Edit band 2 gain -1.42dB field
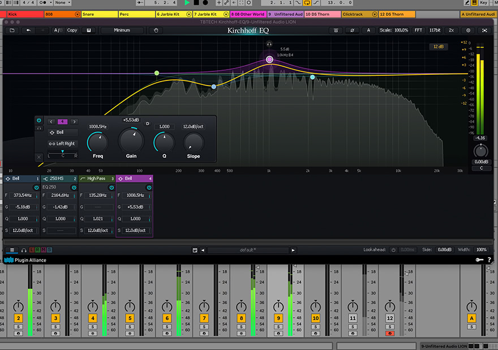Image resolution: width=498 pixels, height=350 pixels. click(x=61, y=207)
